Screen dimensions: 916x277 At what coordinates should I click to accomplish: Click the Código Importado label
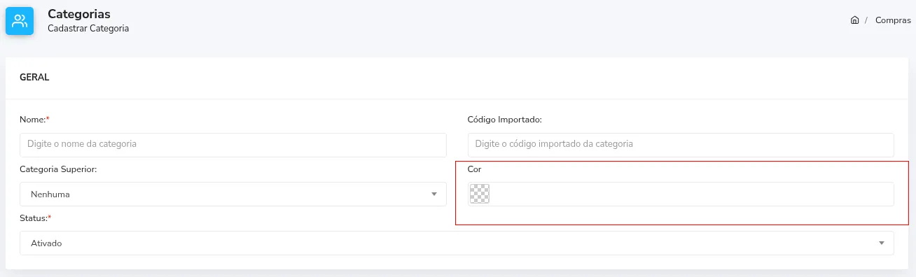point(504,120)
